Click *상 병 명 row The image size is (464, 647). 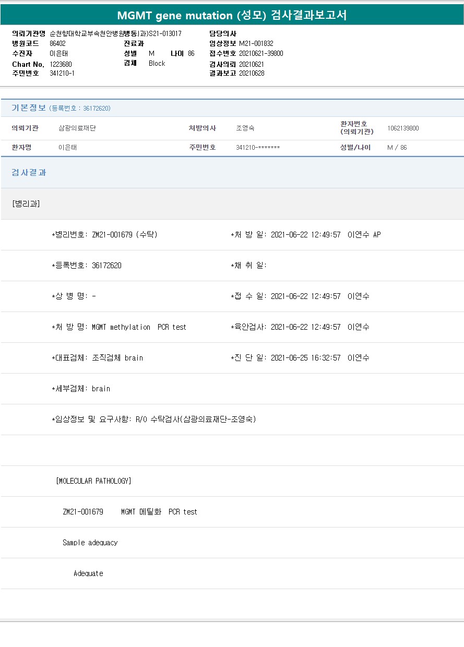(x=74, y=296)
